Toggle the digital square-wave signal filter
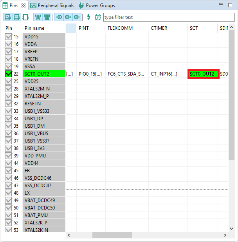This screenshot has width=238, height=242. click(47, 17)
